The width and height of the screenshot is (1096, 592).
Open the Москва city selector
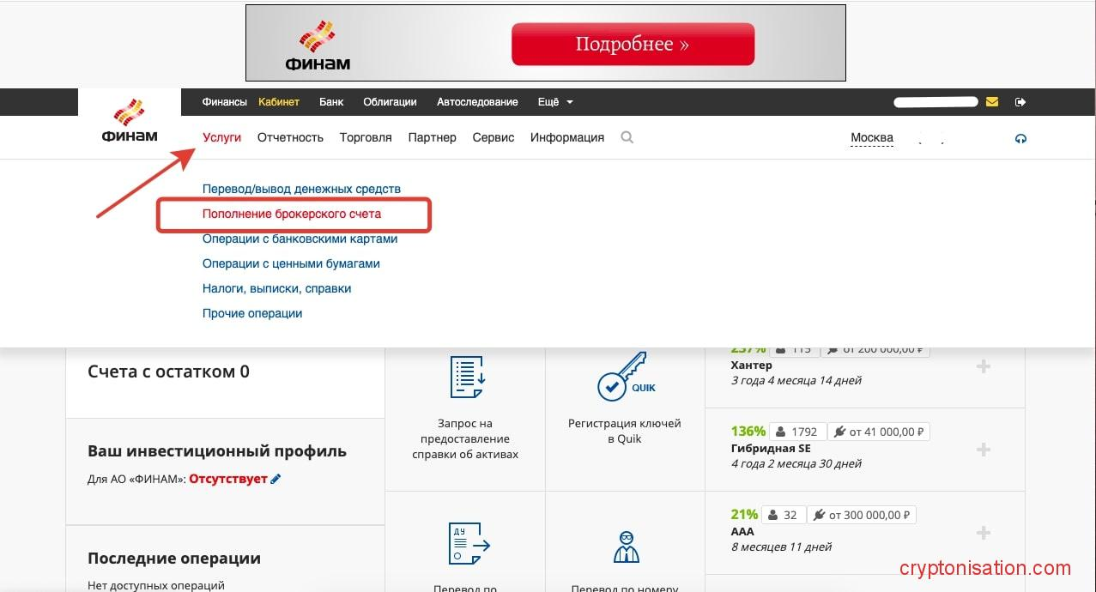870,137
